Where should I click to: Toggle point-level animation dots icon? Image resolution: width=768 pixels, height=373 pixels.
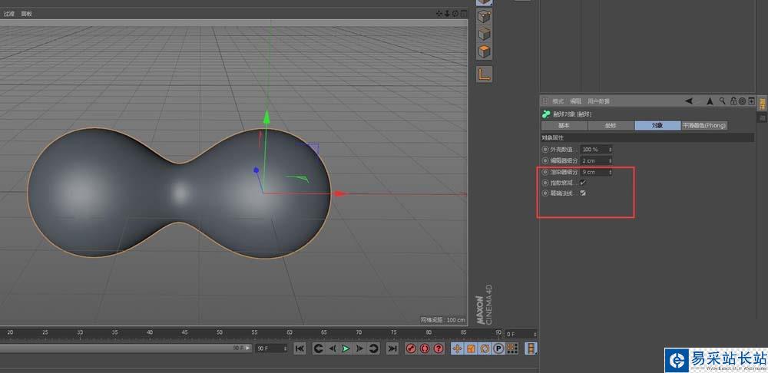pos(511,348)
